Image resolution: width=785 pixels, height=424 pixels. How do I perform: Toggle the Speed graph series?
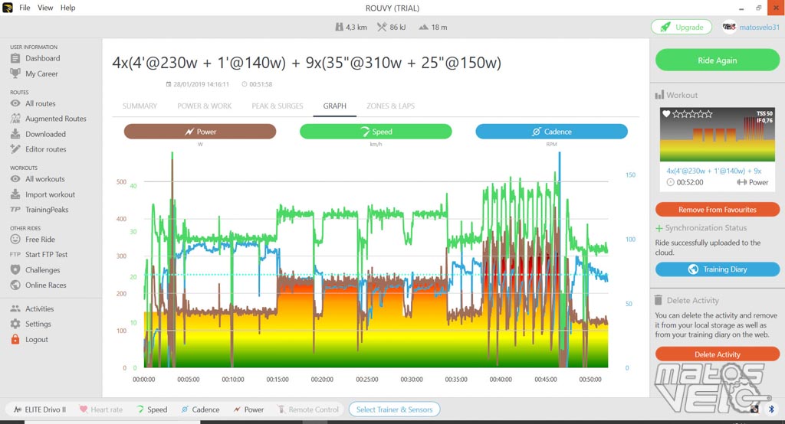[376, 132]
